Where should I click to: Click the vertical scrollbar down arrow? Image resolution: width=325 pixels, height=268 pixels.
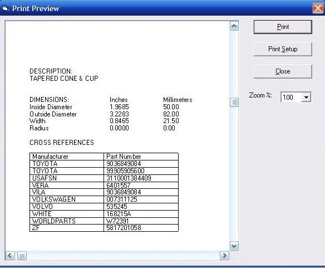[234, 246]
